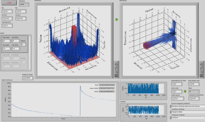
Task: Toggle green LED between the 3D graphs
Action: coord(117,20)
